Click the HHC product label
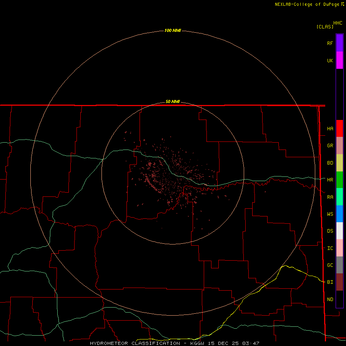 (338, 23)
